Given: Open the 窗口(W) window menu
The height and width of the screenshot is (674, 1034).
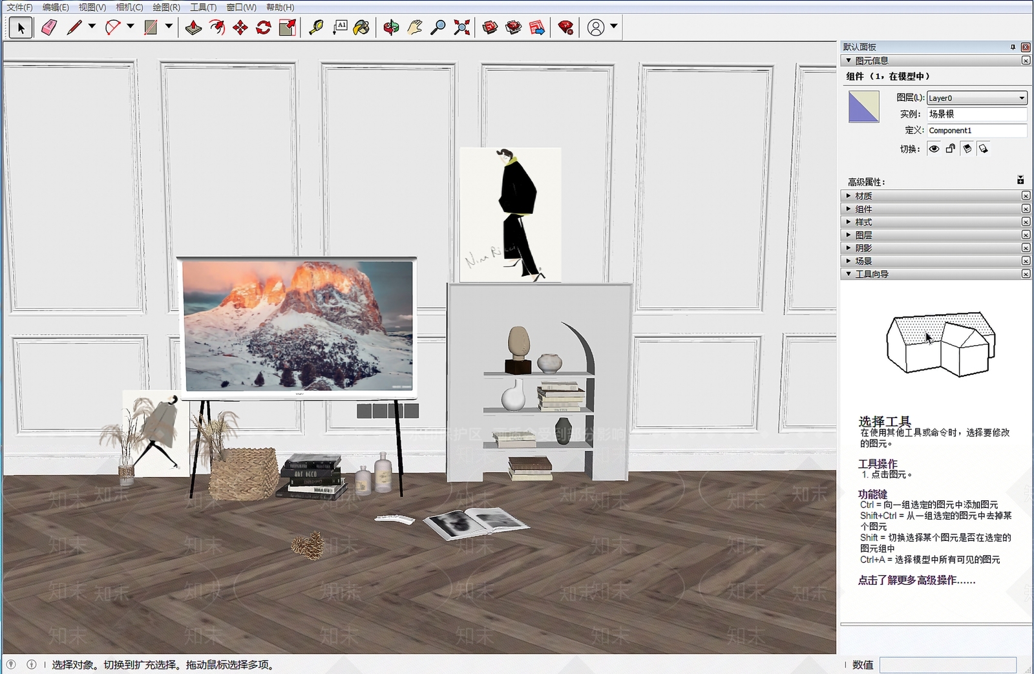Looking at the screenshot, I should point(241,7).
